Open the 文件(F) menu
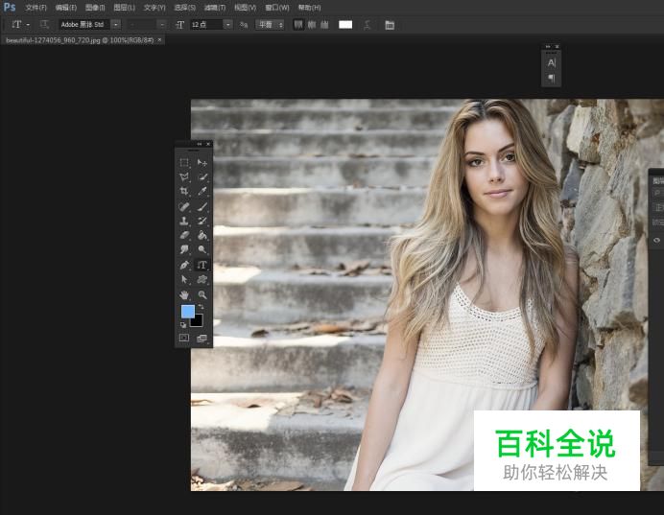Screen dimensions: 664x515 click(x=36, y=8)
